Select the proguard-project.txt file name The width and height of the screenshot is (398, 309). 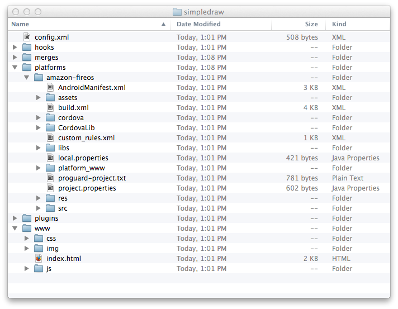pos(92,178)
